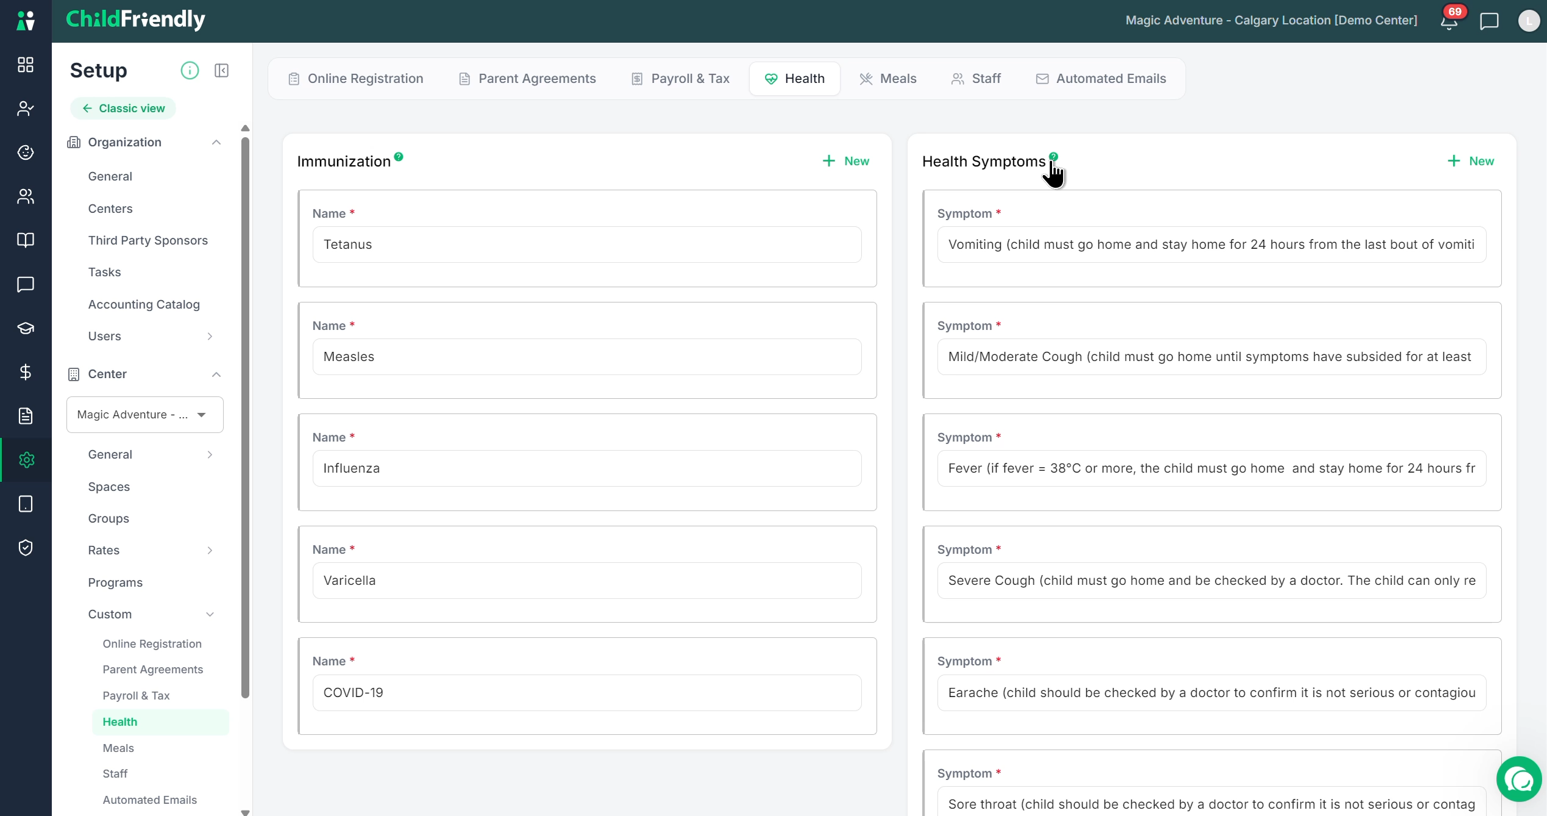
Task: Click the Setup info circle icon
Action: (190, 71)
